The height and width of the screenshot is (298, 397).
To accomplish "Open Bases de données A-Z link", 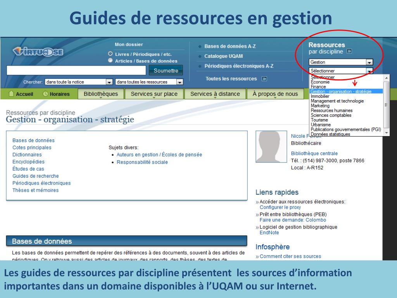I will [x=230, y=46].
